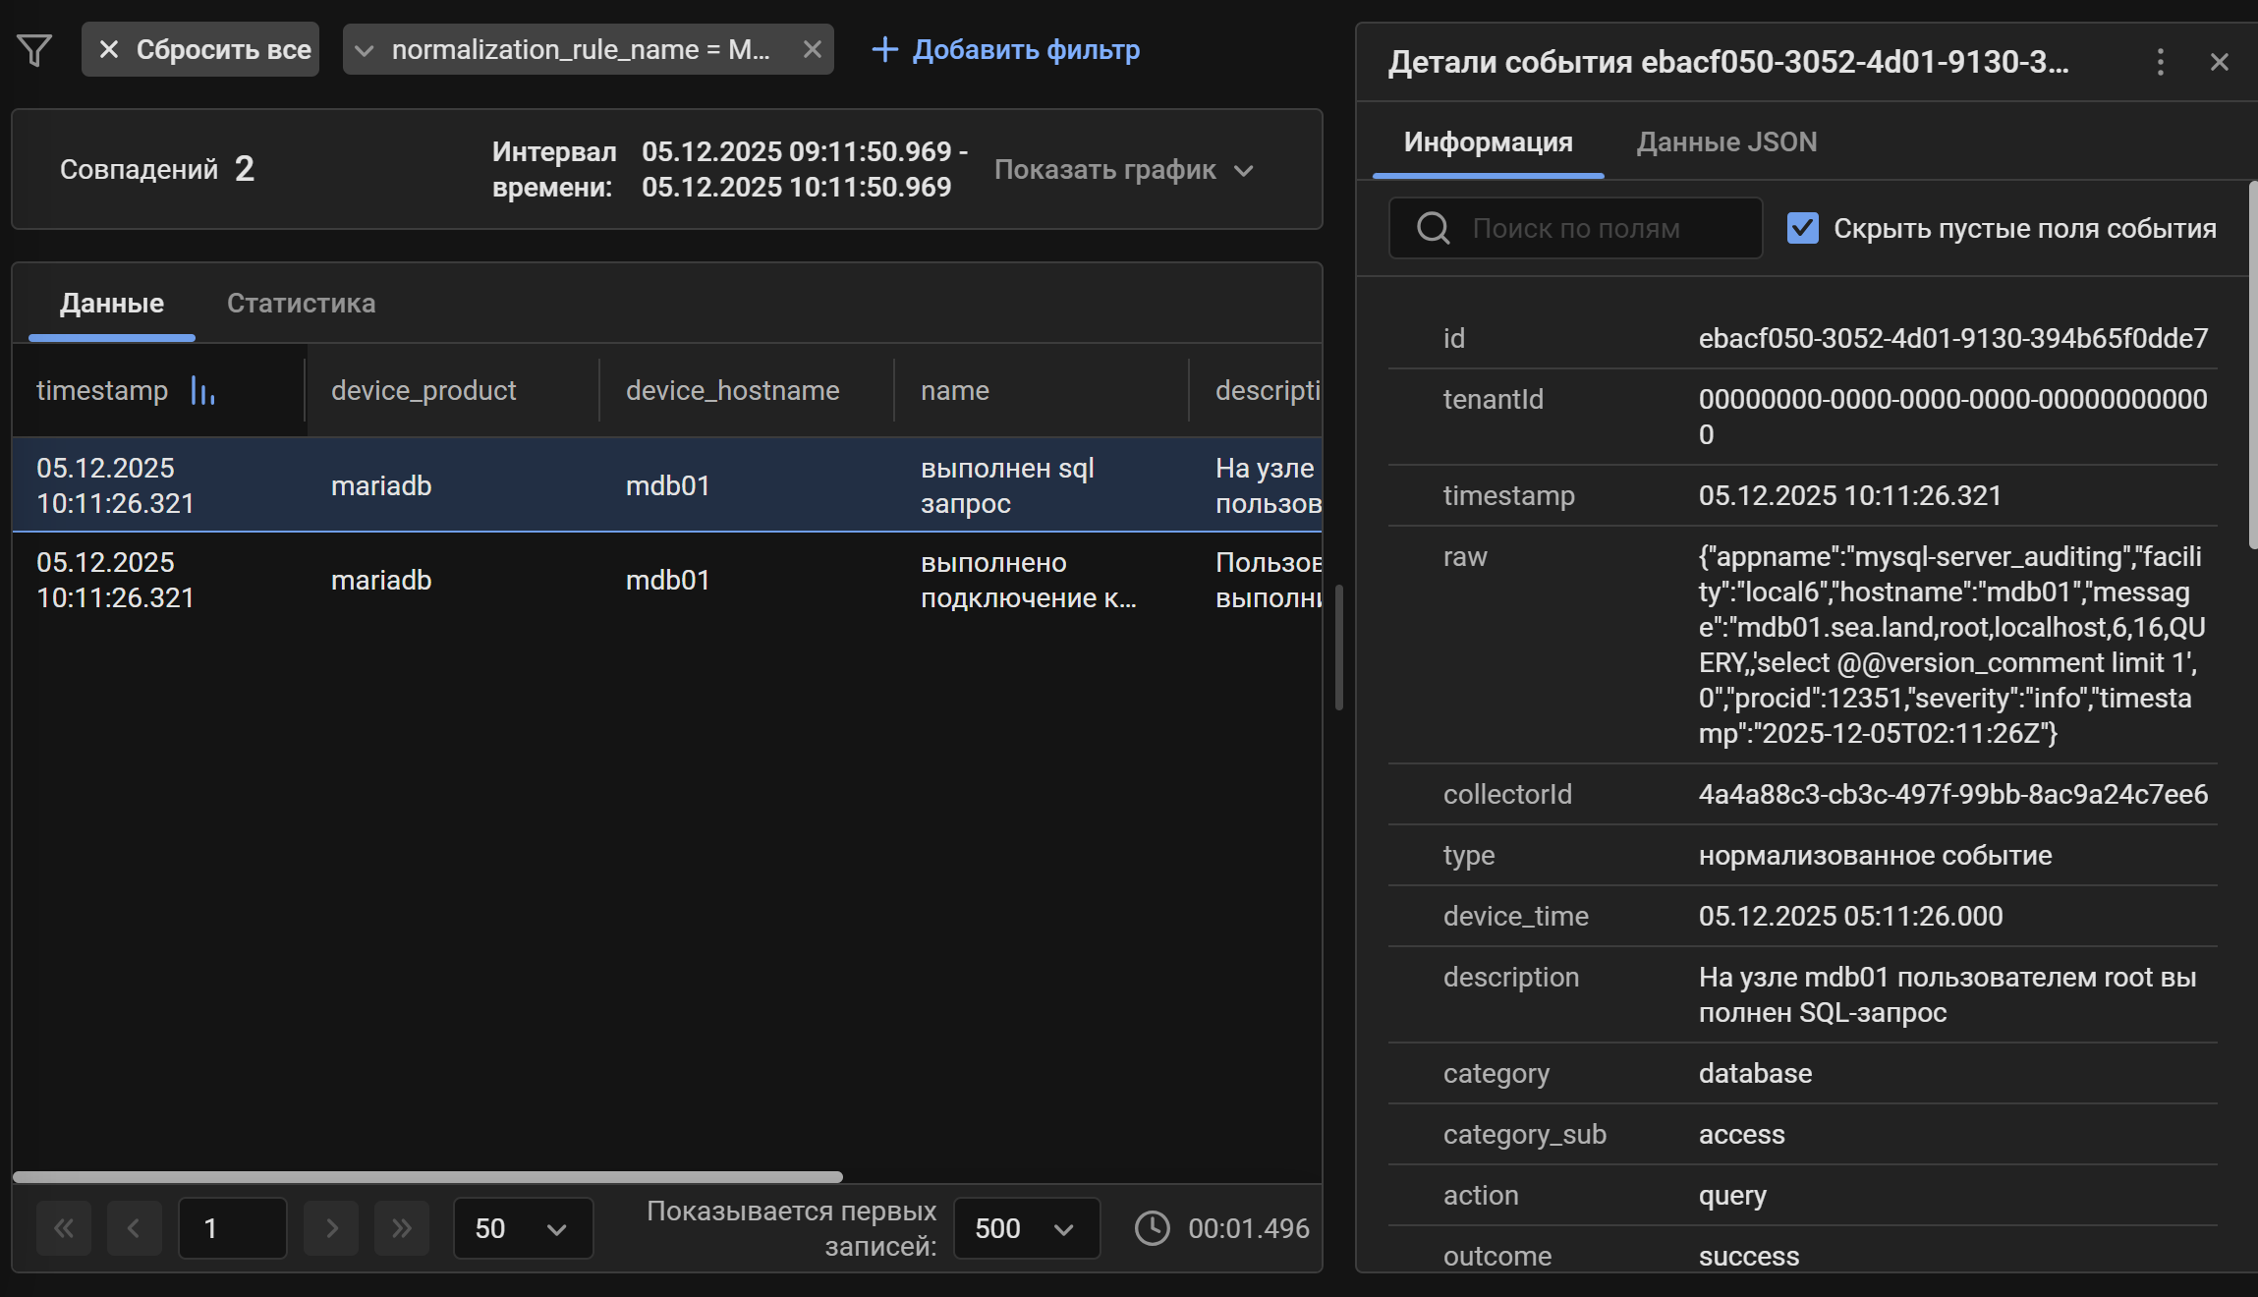This screenshot has height=1297, width=2258.
Task: Click the Добавить фильтр link
Action: [1025, 49]
